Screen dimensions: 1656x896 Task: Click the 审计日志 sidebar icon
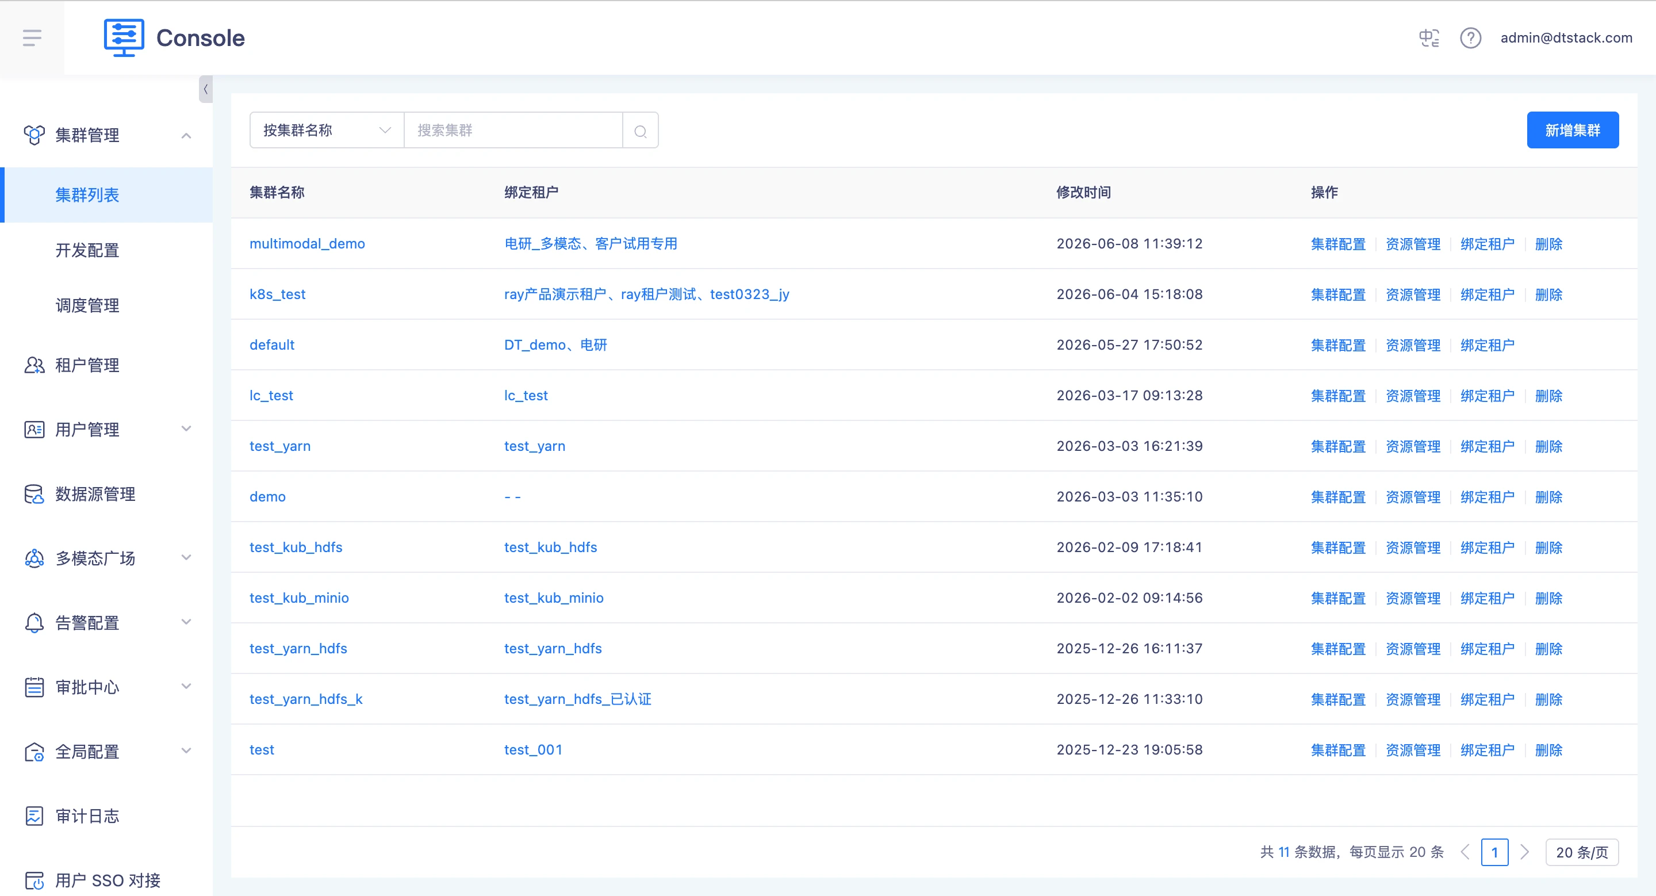click(34, 815)
